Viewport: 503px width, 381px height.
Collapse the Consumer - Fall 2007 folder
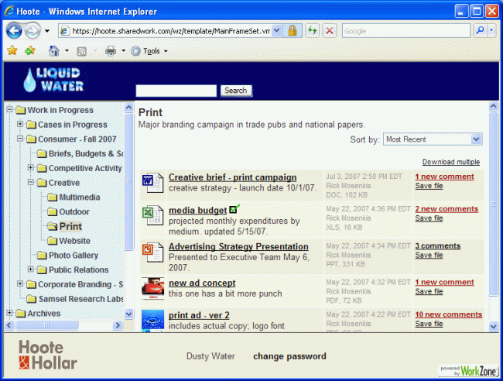pyautogui.click(x=20, y=139)
